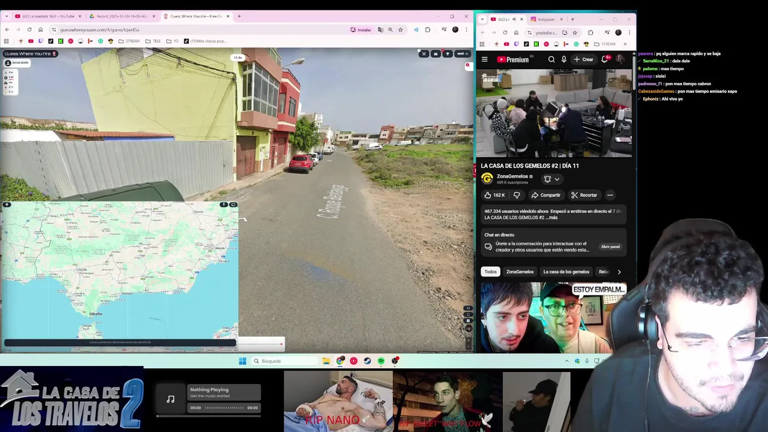Open YO bookmarks folder
The width and height of the screenshot is (768, 432).
(172, 41)
